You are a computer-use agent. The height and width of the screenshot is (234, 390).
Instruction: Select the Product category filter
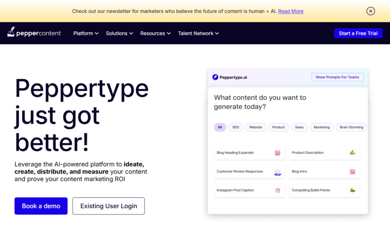click(278, 127)
